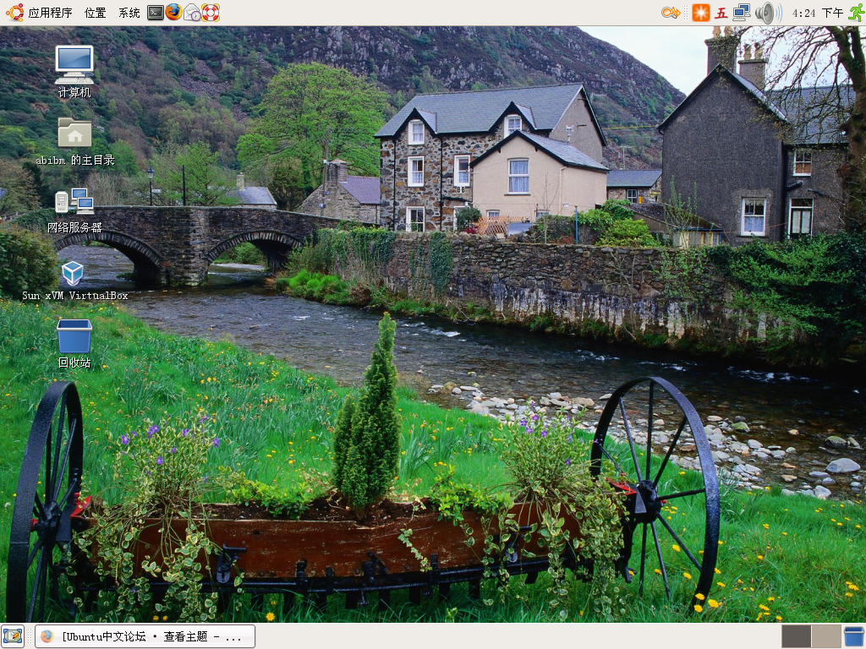Select the abibm 的主目录 home folder icon
866x649 pixels.
(x=75, y=142)
